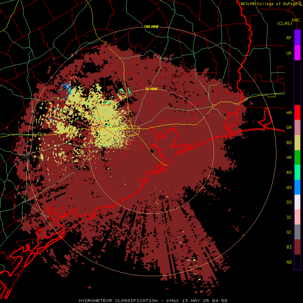Click the IC light pink legend swatch
The image size is (303, 303).
point(297,217)
